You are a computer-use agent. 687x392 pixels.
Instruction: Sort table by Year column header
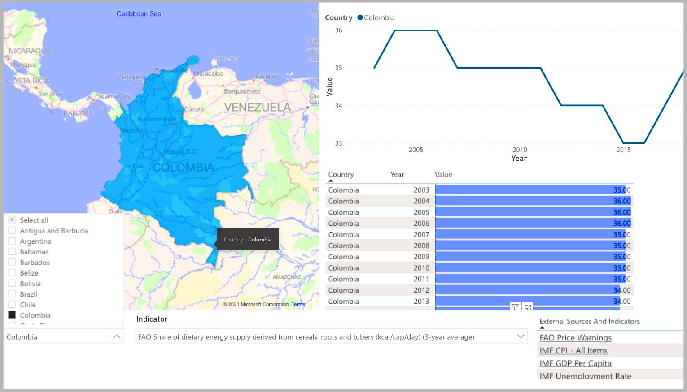pos(397,174)
